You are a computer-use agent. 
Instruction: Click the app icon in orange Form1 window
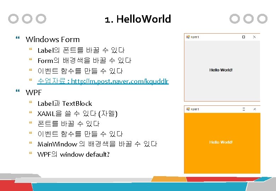pyautogui.click(x=188, y=109)
